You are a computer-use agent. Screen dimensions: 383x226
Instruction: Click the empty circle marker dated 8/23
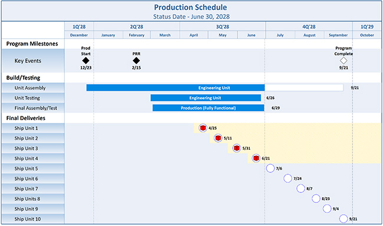point(316,198)
